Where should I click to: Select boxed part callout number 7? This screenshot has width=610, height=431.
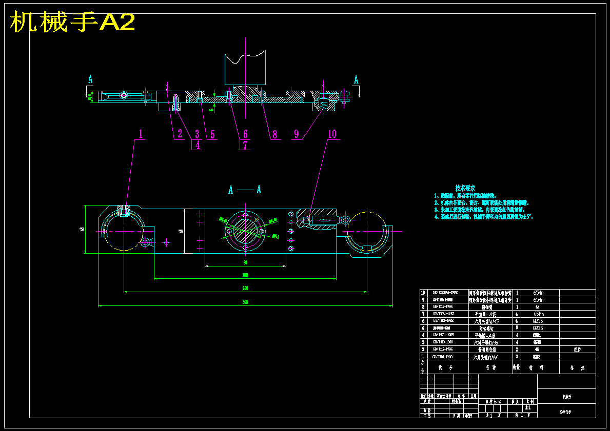click(x=245, y=145)
